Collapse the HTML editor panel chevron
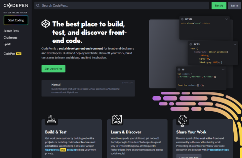The width and height of the screenshot is (242, 158). [x=227, y=19]
